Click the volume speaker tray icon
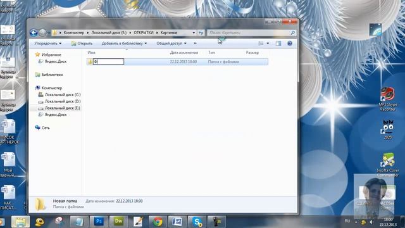 coord(371,222)
